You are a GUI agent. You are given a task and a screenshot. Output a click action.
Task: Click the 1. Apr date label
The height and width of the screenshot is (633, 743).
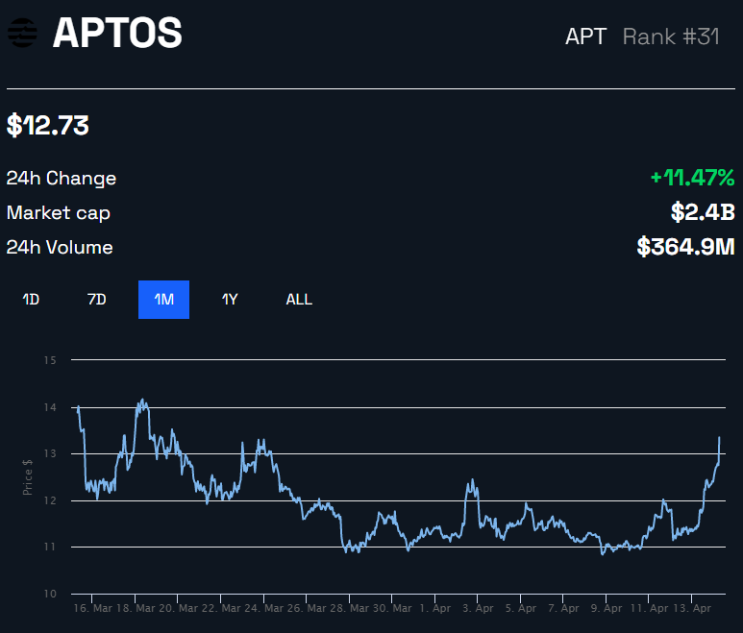pos(435,608)
